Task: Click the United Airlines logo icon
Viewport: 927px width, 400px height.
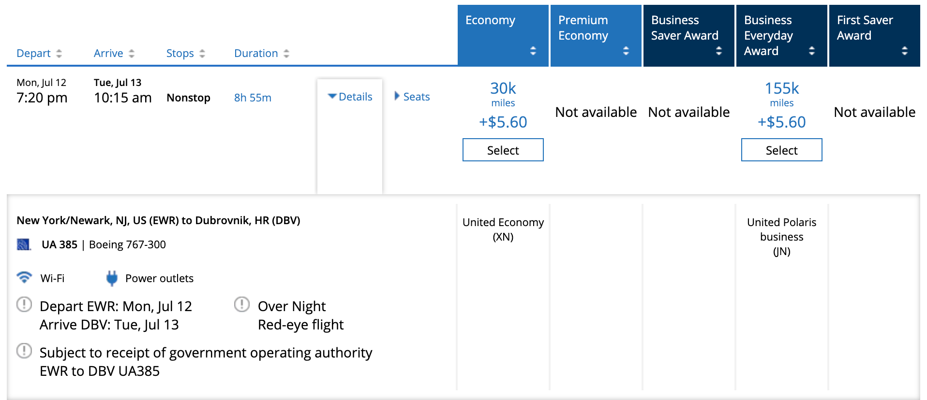Action: click(x=24, y=244)
